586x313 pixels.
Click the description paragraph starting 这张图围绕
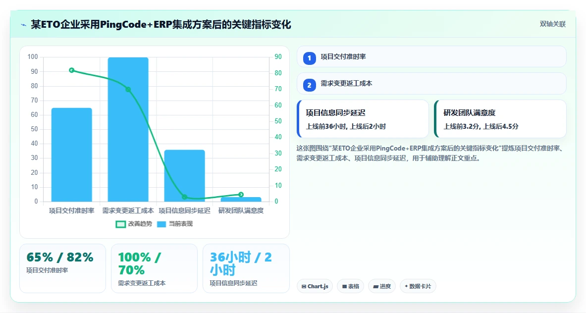pos(430,153)
